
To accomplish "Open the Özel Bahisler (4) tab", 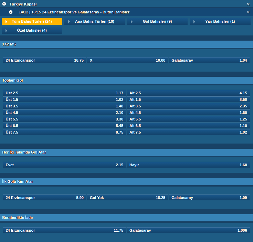I will pos(32,30).
